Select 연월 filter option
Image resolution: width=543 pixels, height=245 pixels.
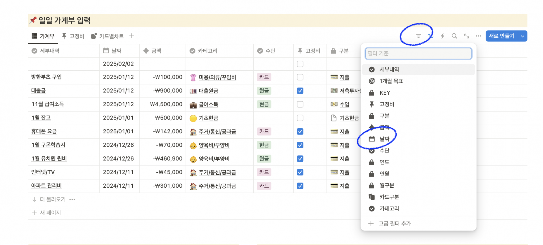(x=418, y=174)
